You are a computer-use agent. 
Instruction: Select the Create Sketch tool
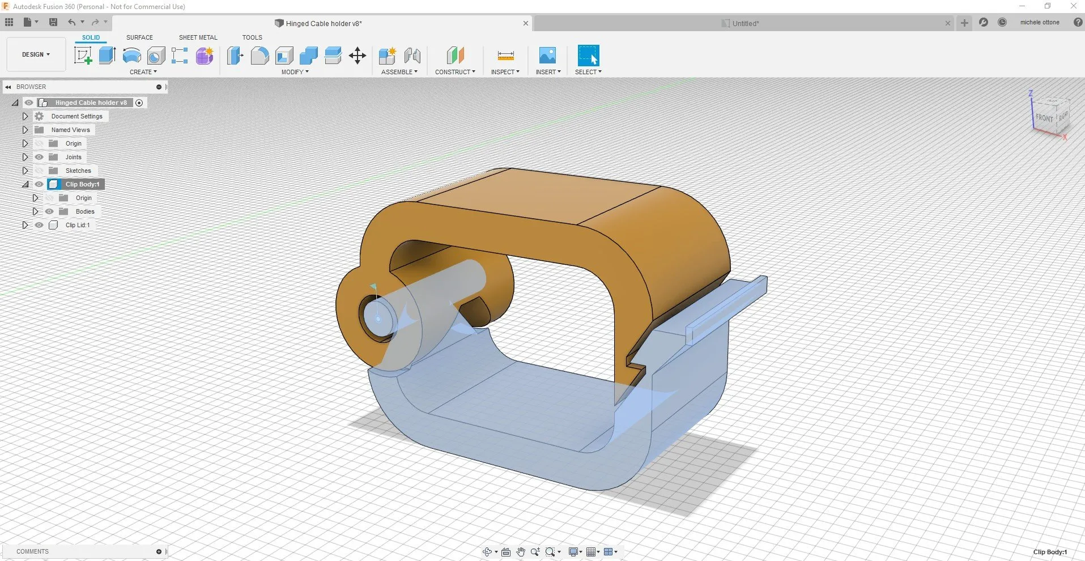tap(83, 56)
